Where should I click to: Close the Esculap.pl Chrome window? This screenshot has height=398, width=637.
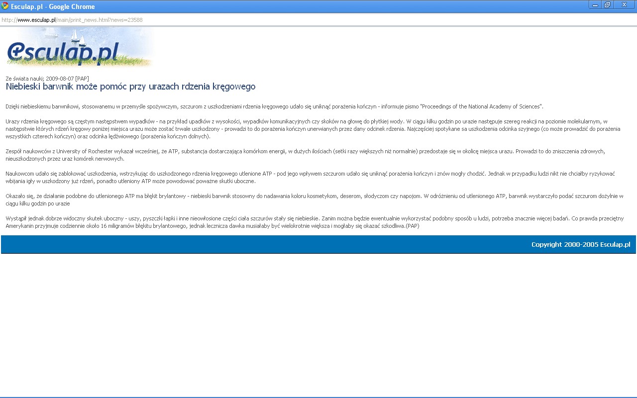click(x=624, y=5)
